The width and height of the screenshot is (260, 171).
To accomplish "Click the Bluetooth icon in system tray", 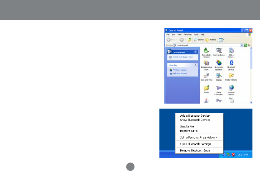I will pyautogui.click(x=224, y=154).
